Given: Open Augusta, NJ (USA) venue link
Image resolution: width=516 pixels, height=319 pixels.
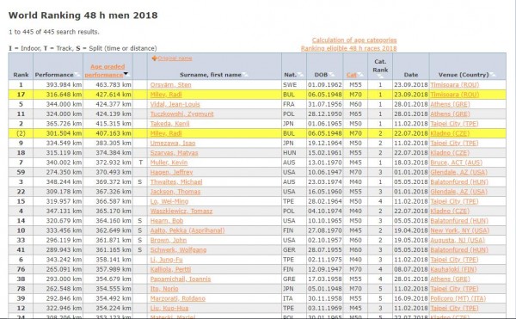Looking at the screenshot, I should click(458, 241).
